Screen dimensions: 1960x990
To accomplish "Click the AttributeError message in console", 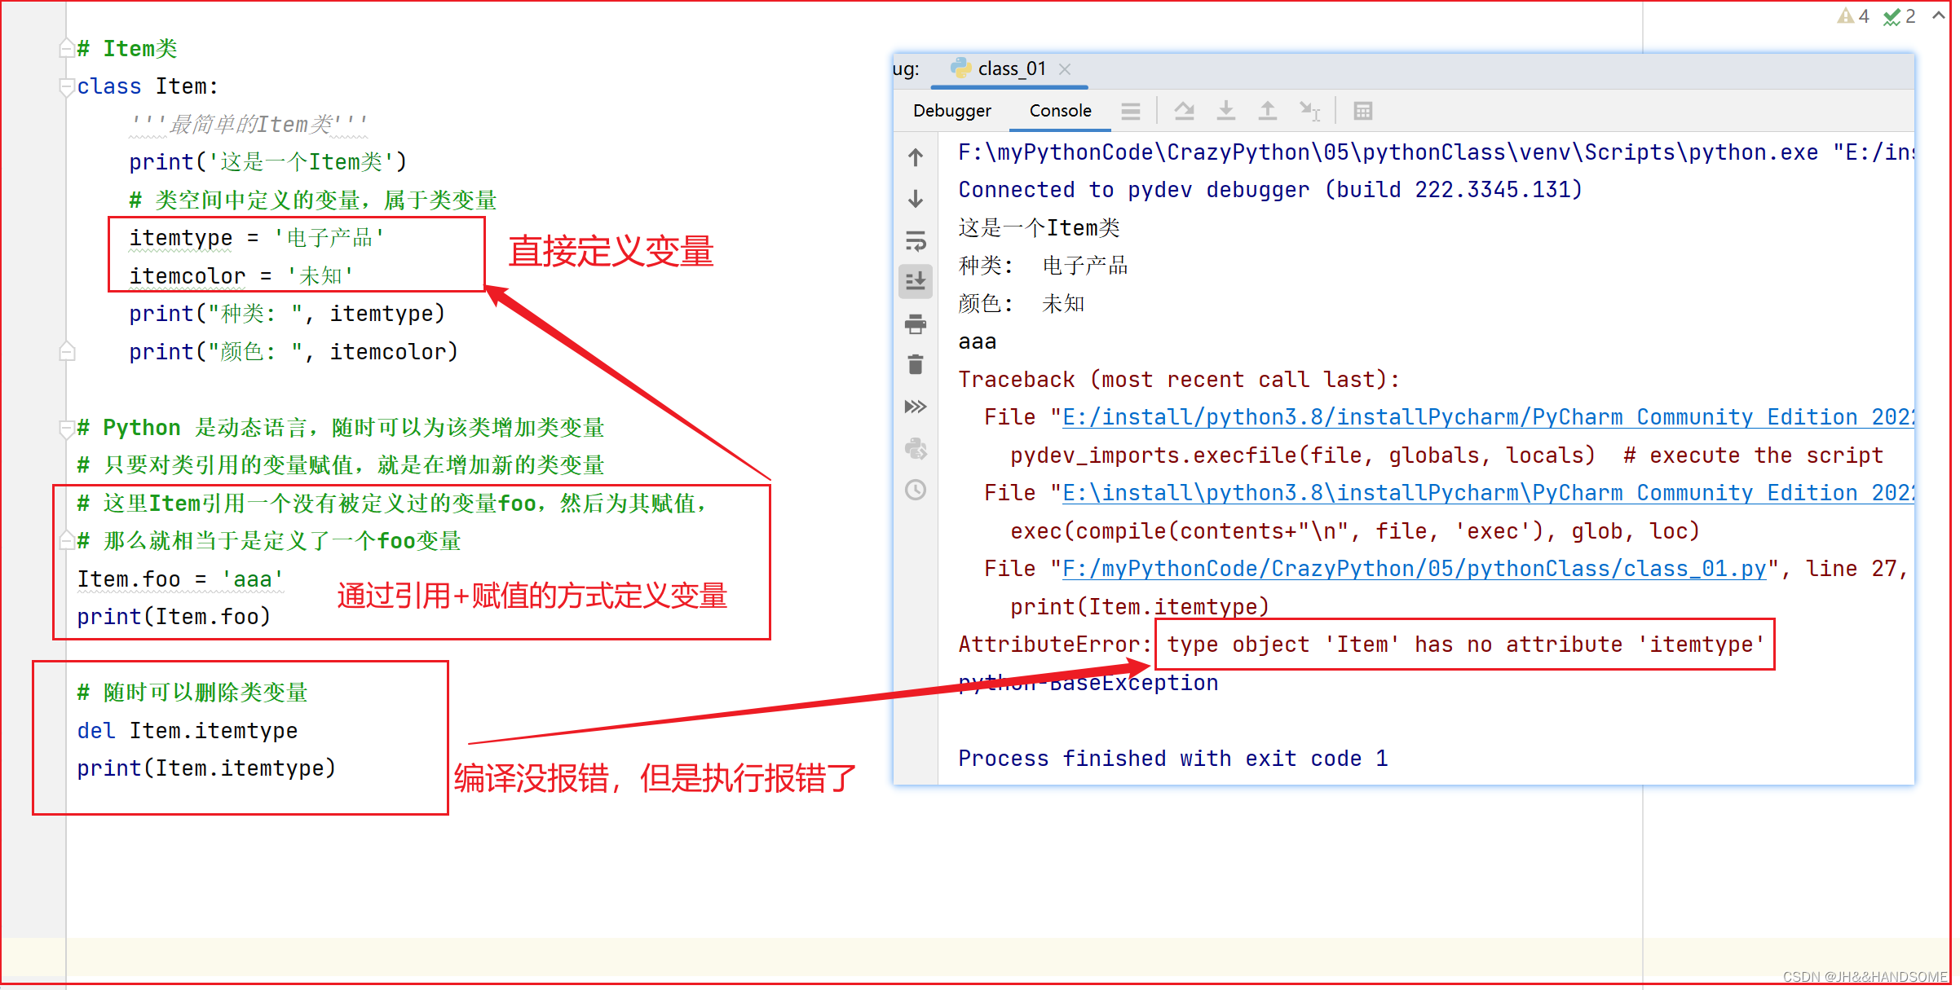I will pyautogui.click(x=1362, y=645).
